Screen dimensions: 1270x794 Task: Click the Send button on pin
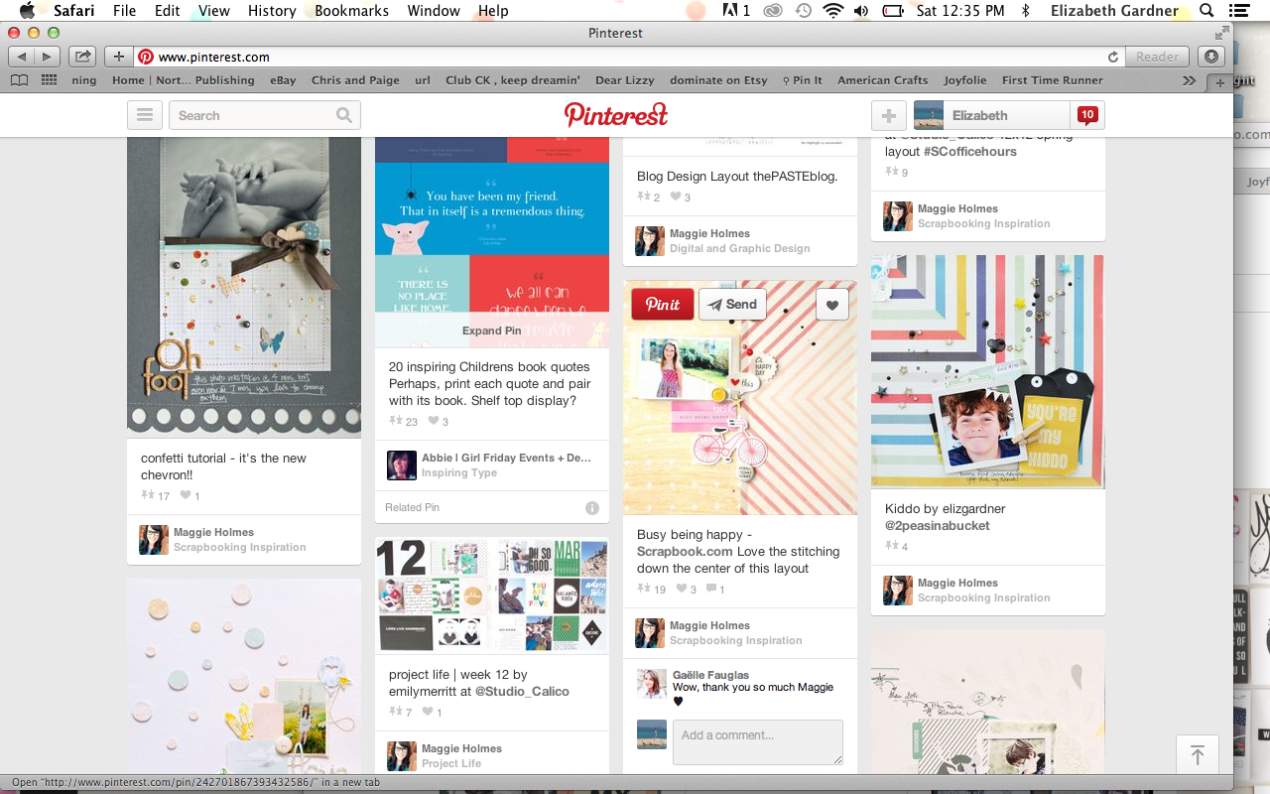click(732, 305)
